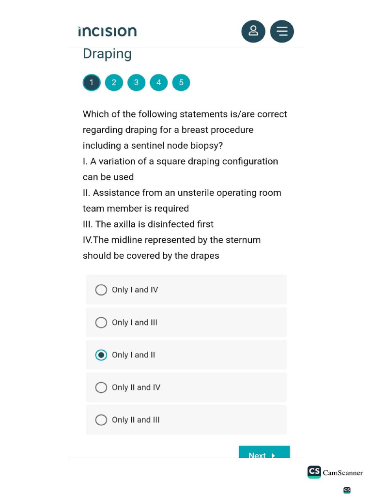Viewport: 372px width, 496px height.
Task: Select the 'Only II and IV' radio button
Action: point(101,387)
